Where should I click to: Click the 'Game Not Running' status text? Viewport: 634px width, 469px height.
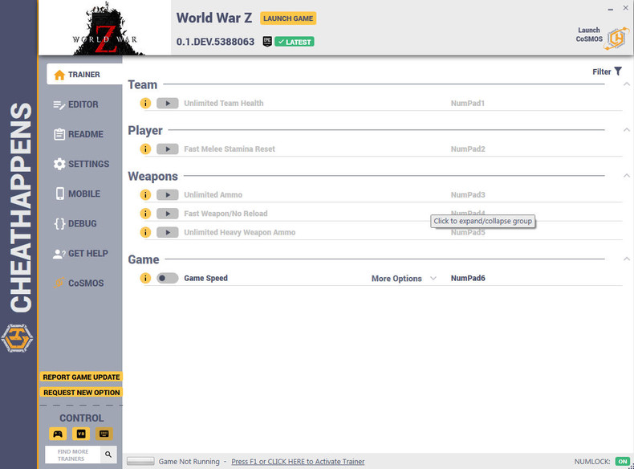point(189,461)
